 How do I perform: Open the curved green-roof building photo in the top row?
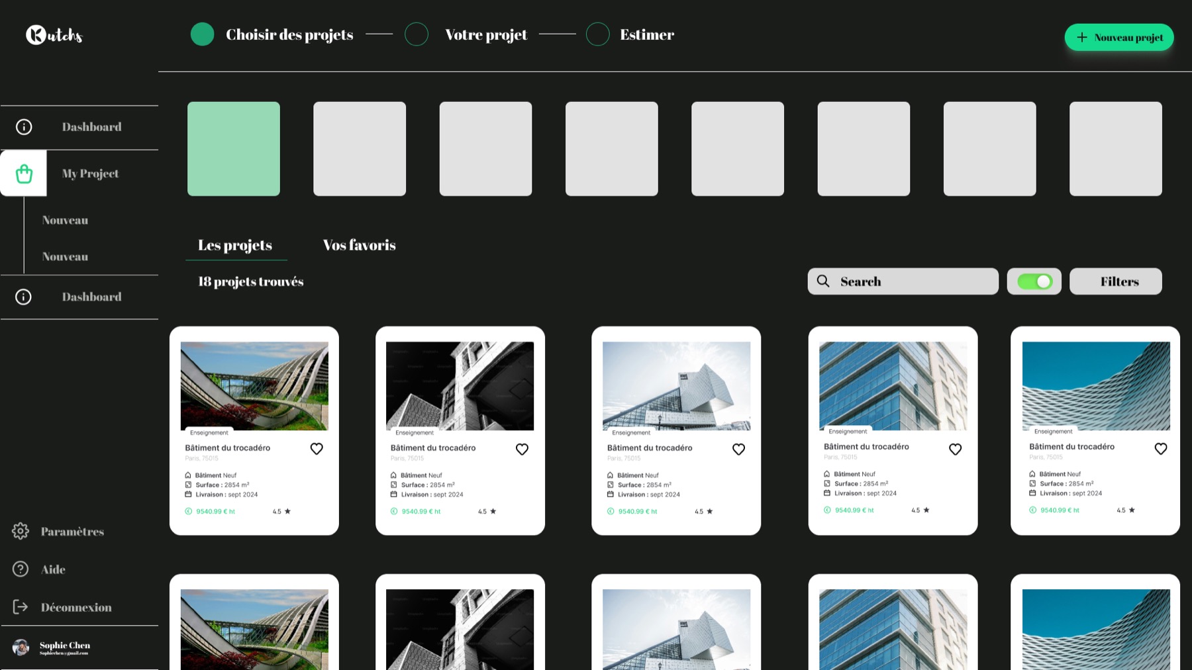pos(254,386)
